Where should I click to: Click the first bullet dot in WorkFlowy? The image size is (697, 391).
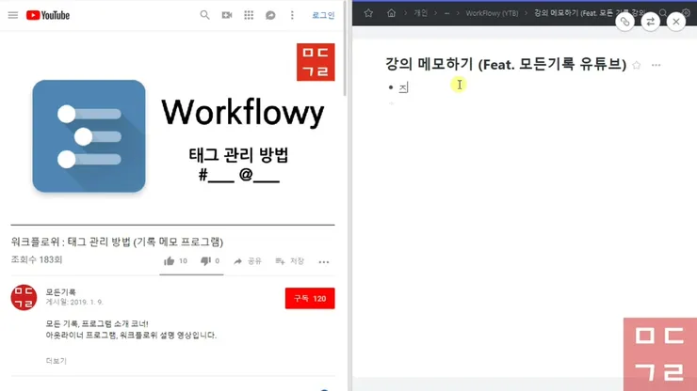pos(391,87)
